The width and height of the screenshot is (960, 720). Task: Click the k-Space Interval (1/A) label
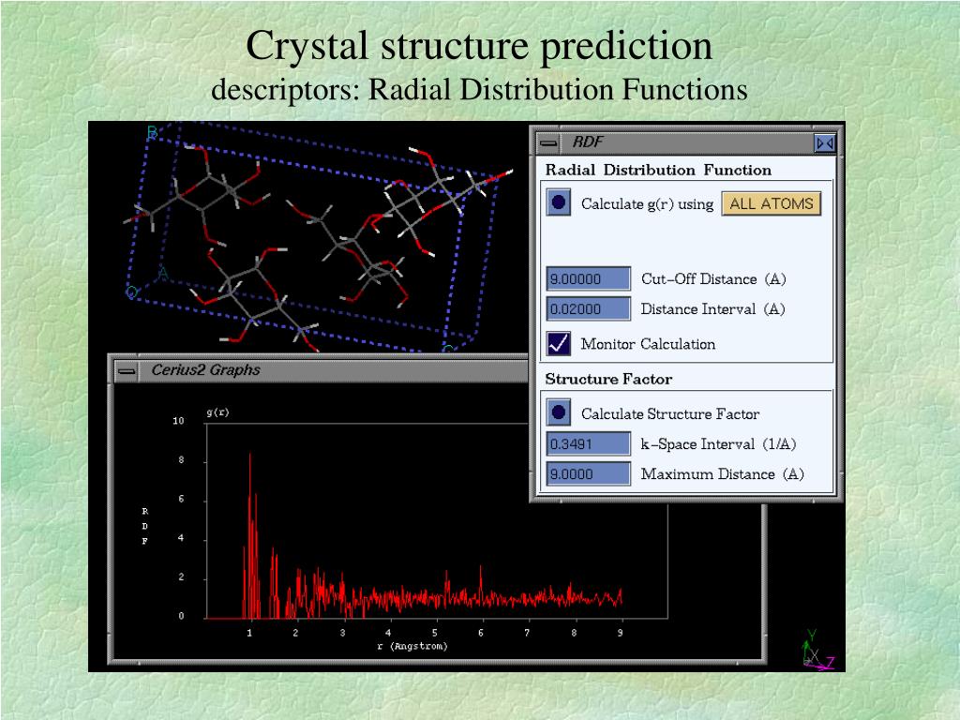pos(718,444)
